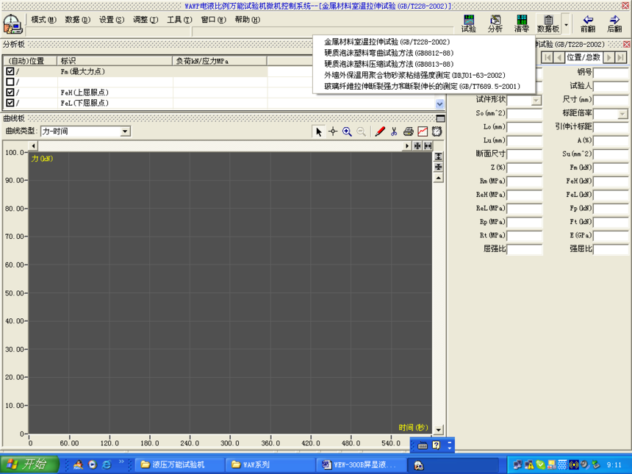The height and width of the screenshot is (474, 632).
Task: Expand the 曲线类型 dropdown showing 力-时间
Action: (x=125, y=132)
